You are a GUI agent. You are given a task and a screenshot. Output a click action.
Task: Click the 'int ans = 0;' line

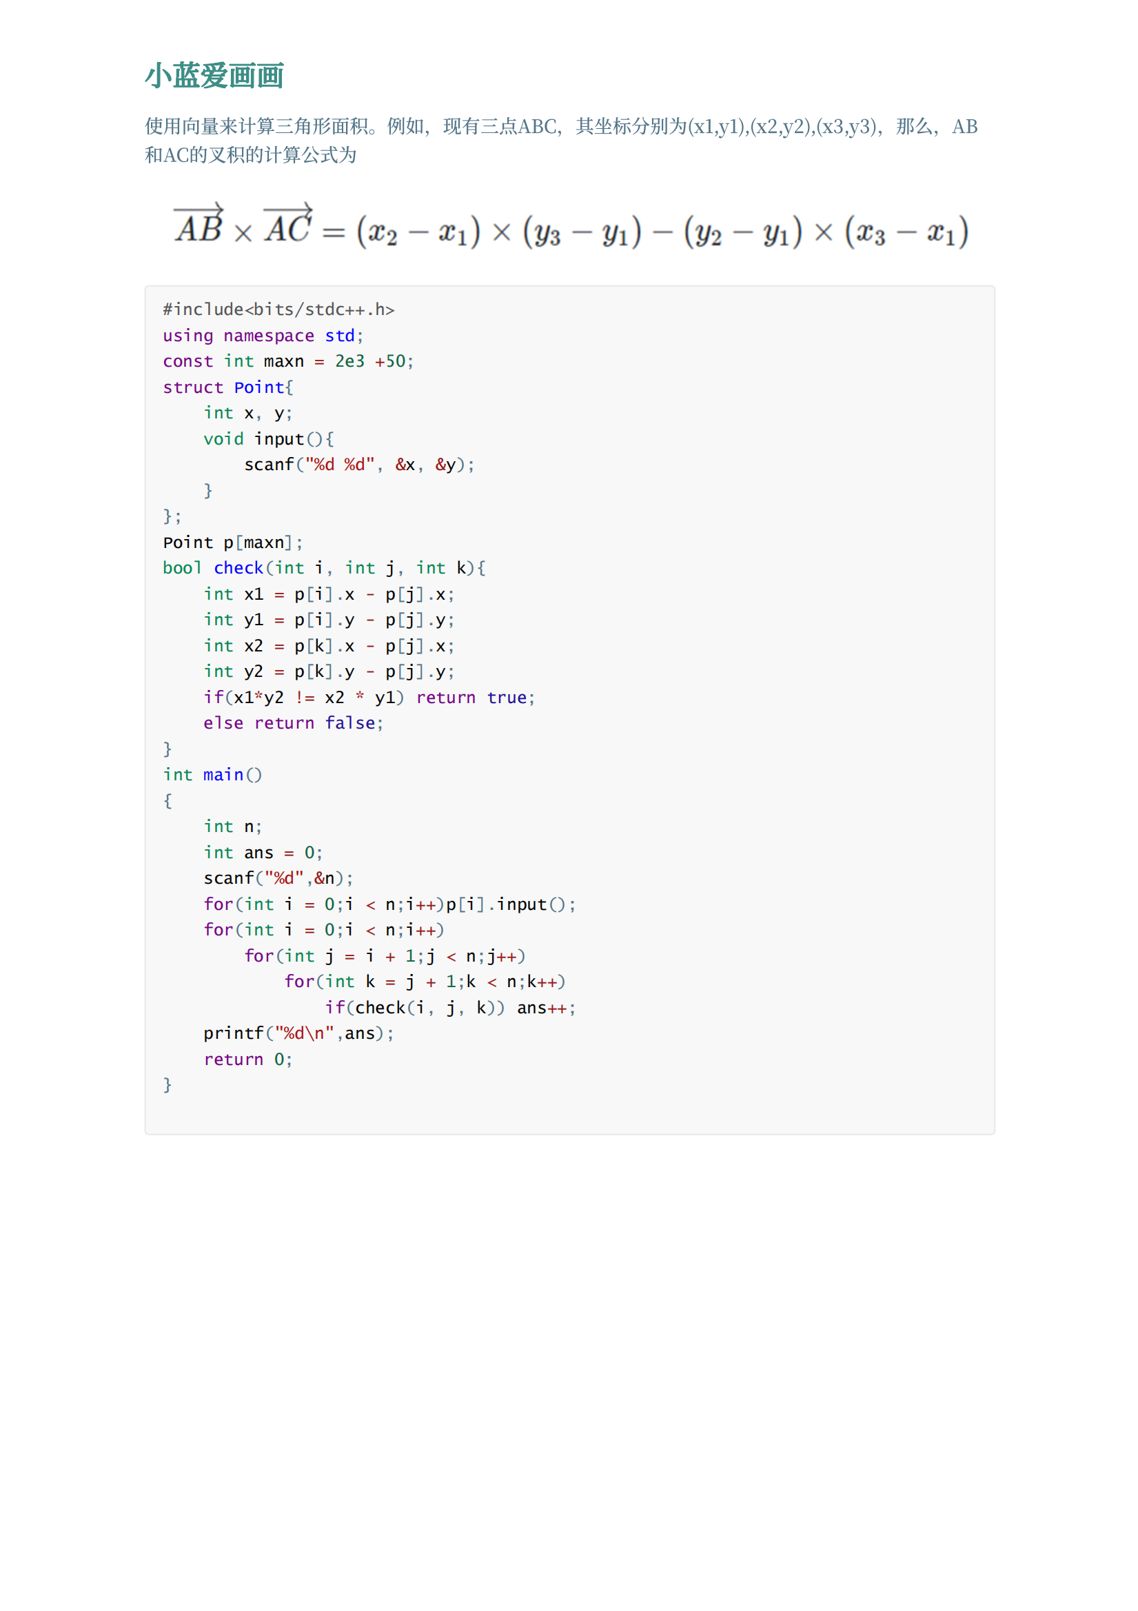[263, 853]
